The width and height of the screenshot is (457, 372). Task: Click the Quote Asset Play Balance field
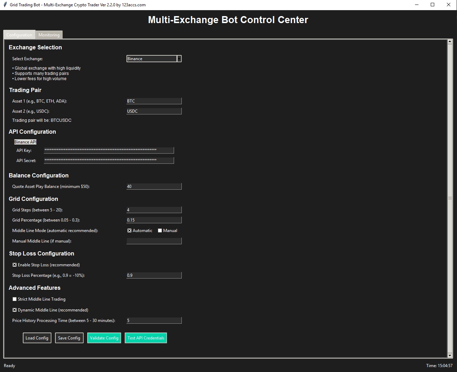(154, 187)
